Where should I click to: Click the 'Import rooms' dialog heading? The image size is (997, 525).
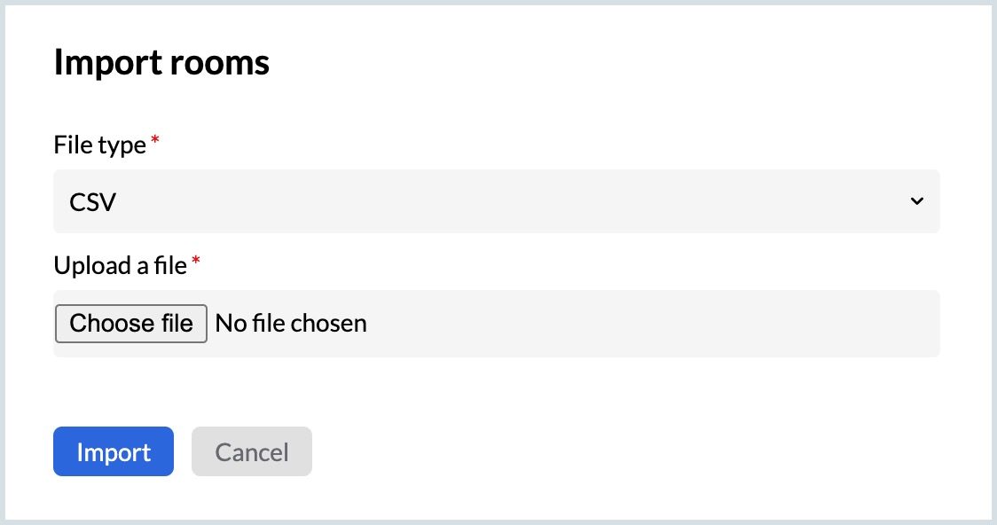tap(161, 64)
